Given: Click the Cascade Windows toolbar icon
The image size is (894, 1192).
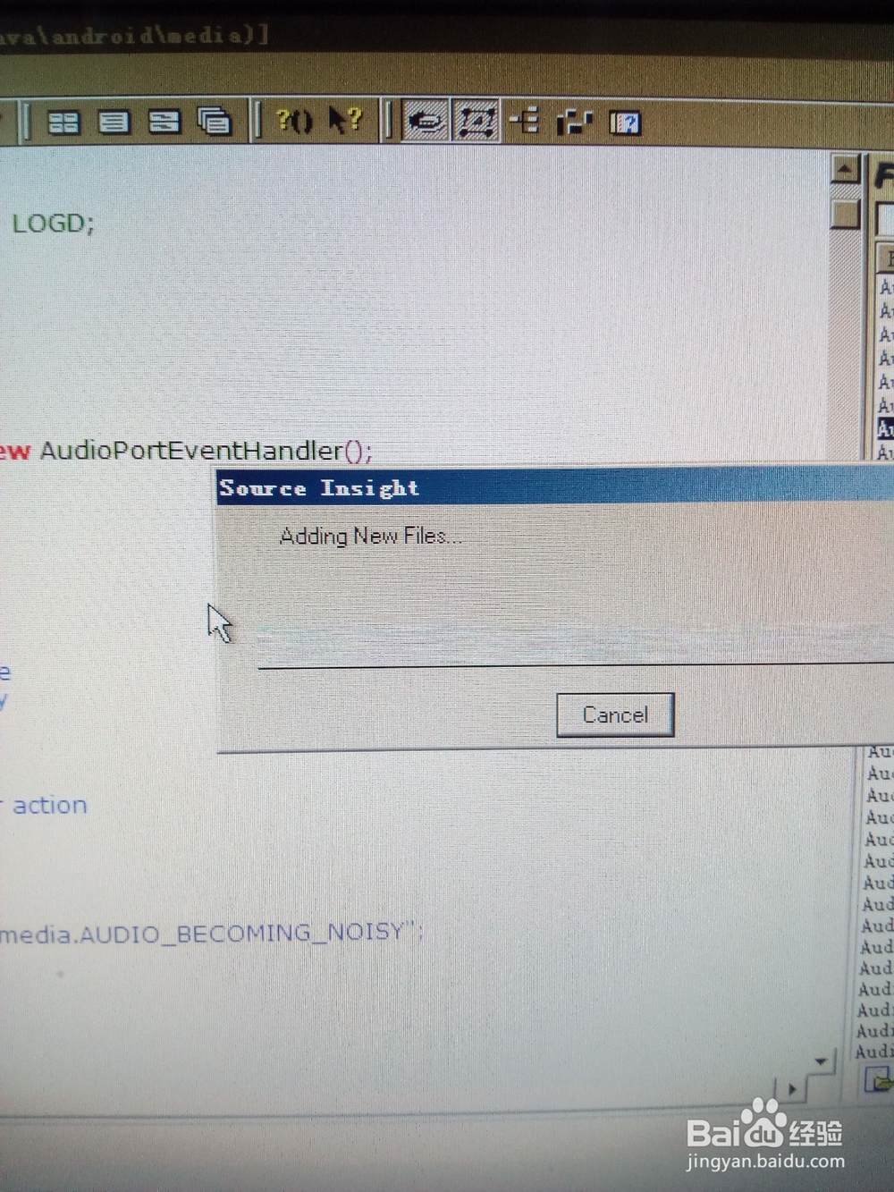Looking at the screenshot, I should coord(214,121).
